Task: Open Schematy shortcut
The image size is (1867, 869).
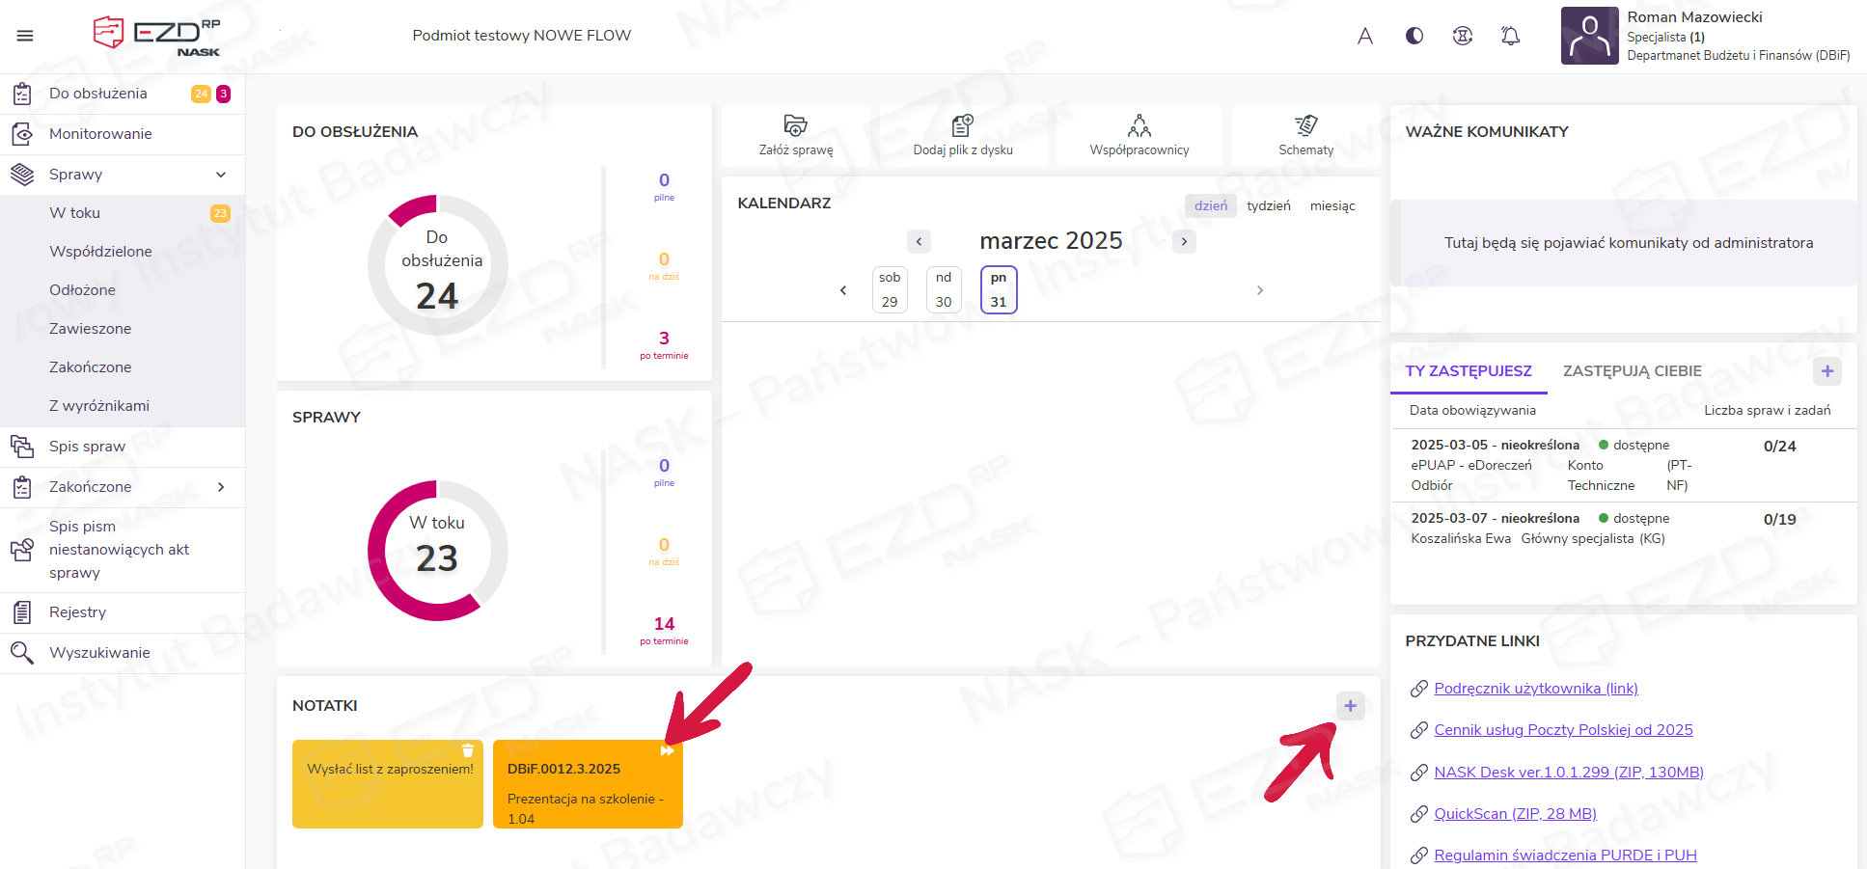Action: 1305,125
